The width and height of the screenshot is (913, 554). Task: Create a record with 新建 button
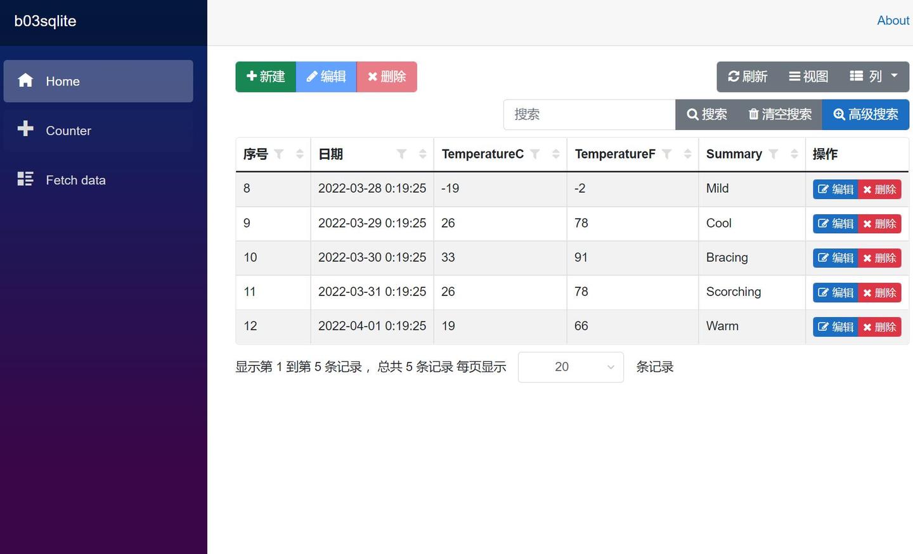tap(266, 76)
